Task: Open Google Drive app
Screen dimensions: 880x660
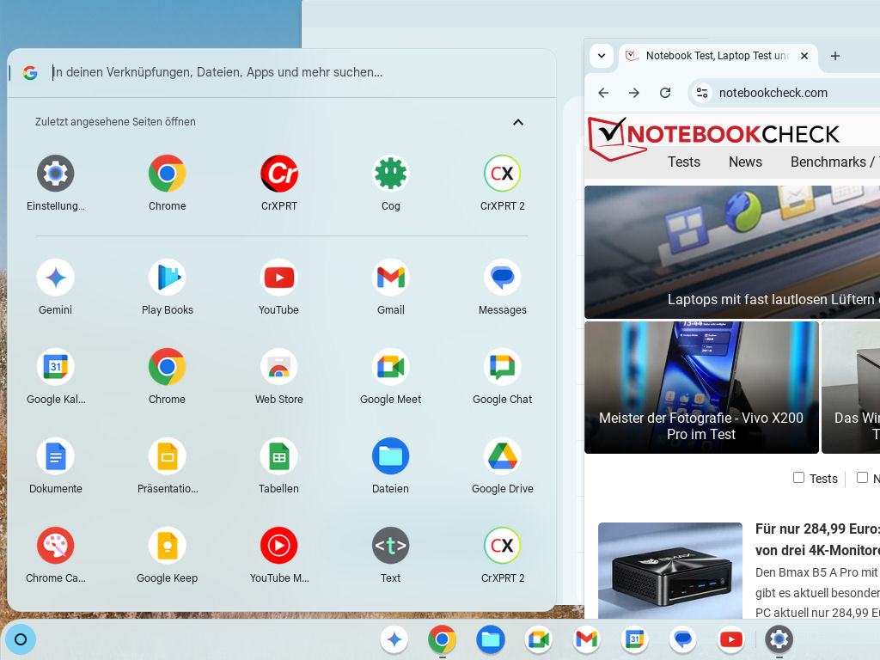Action: pos(503,457)
